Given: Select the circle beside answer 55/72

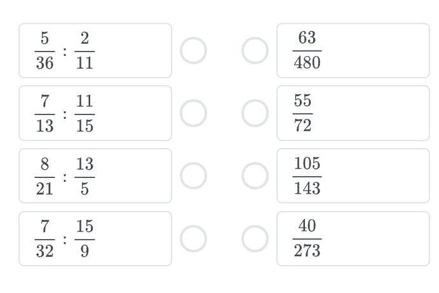Looking at the screenshot, I should [x=255, y=113].
